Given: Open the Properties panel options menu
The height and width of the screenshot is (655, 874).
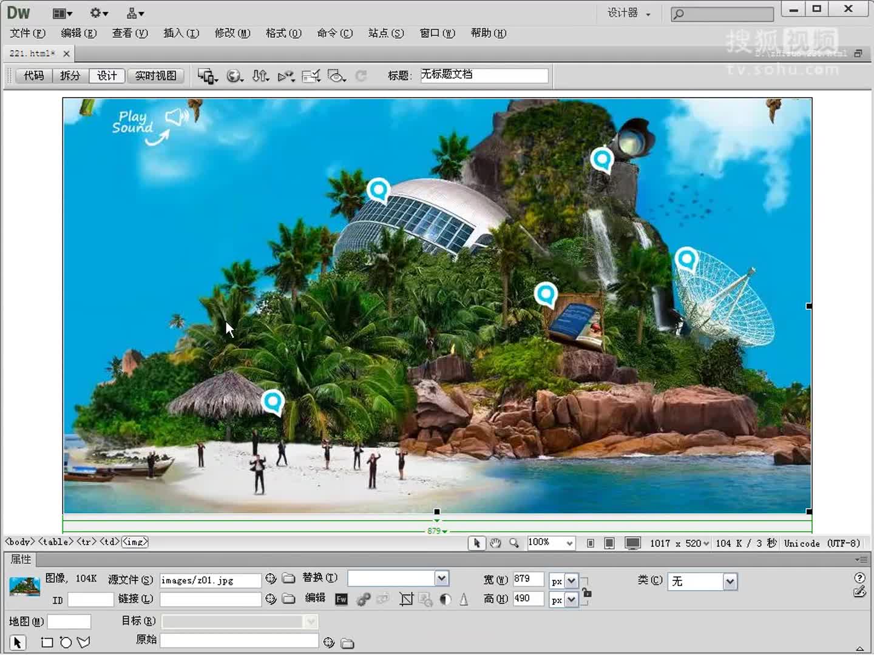Looking at the screenshot, I should tap(861, 559).
